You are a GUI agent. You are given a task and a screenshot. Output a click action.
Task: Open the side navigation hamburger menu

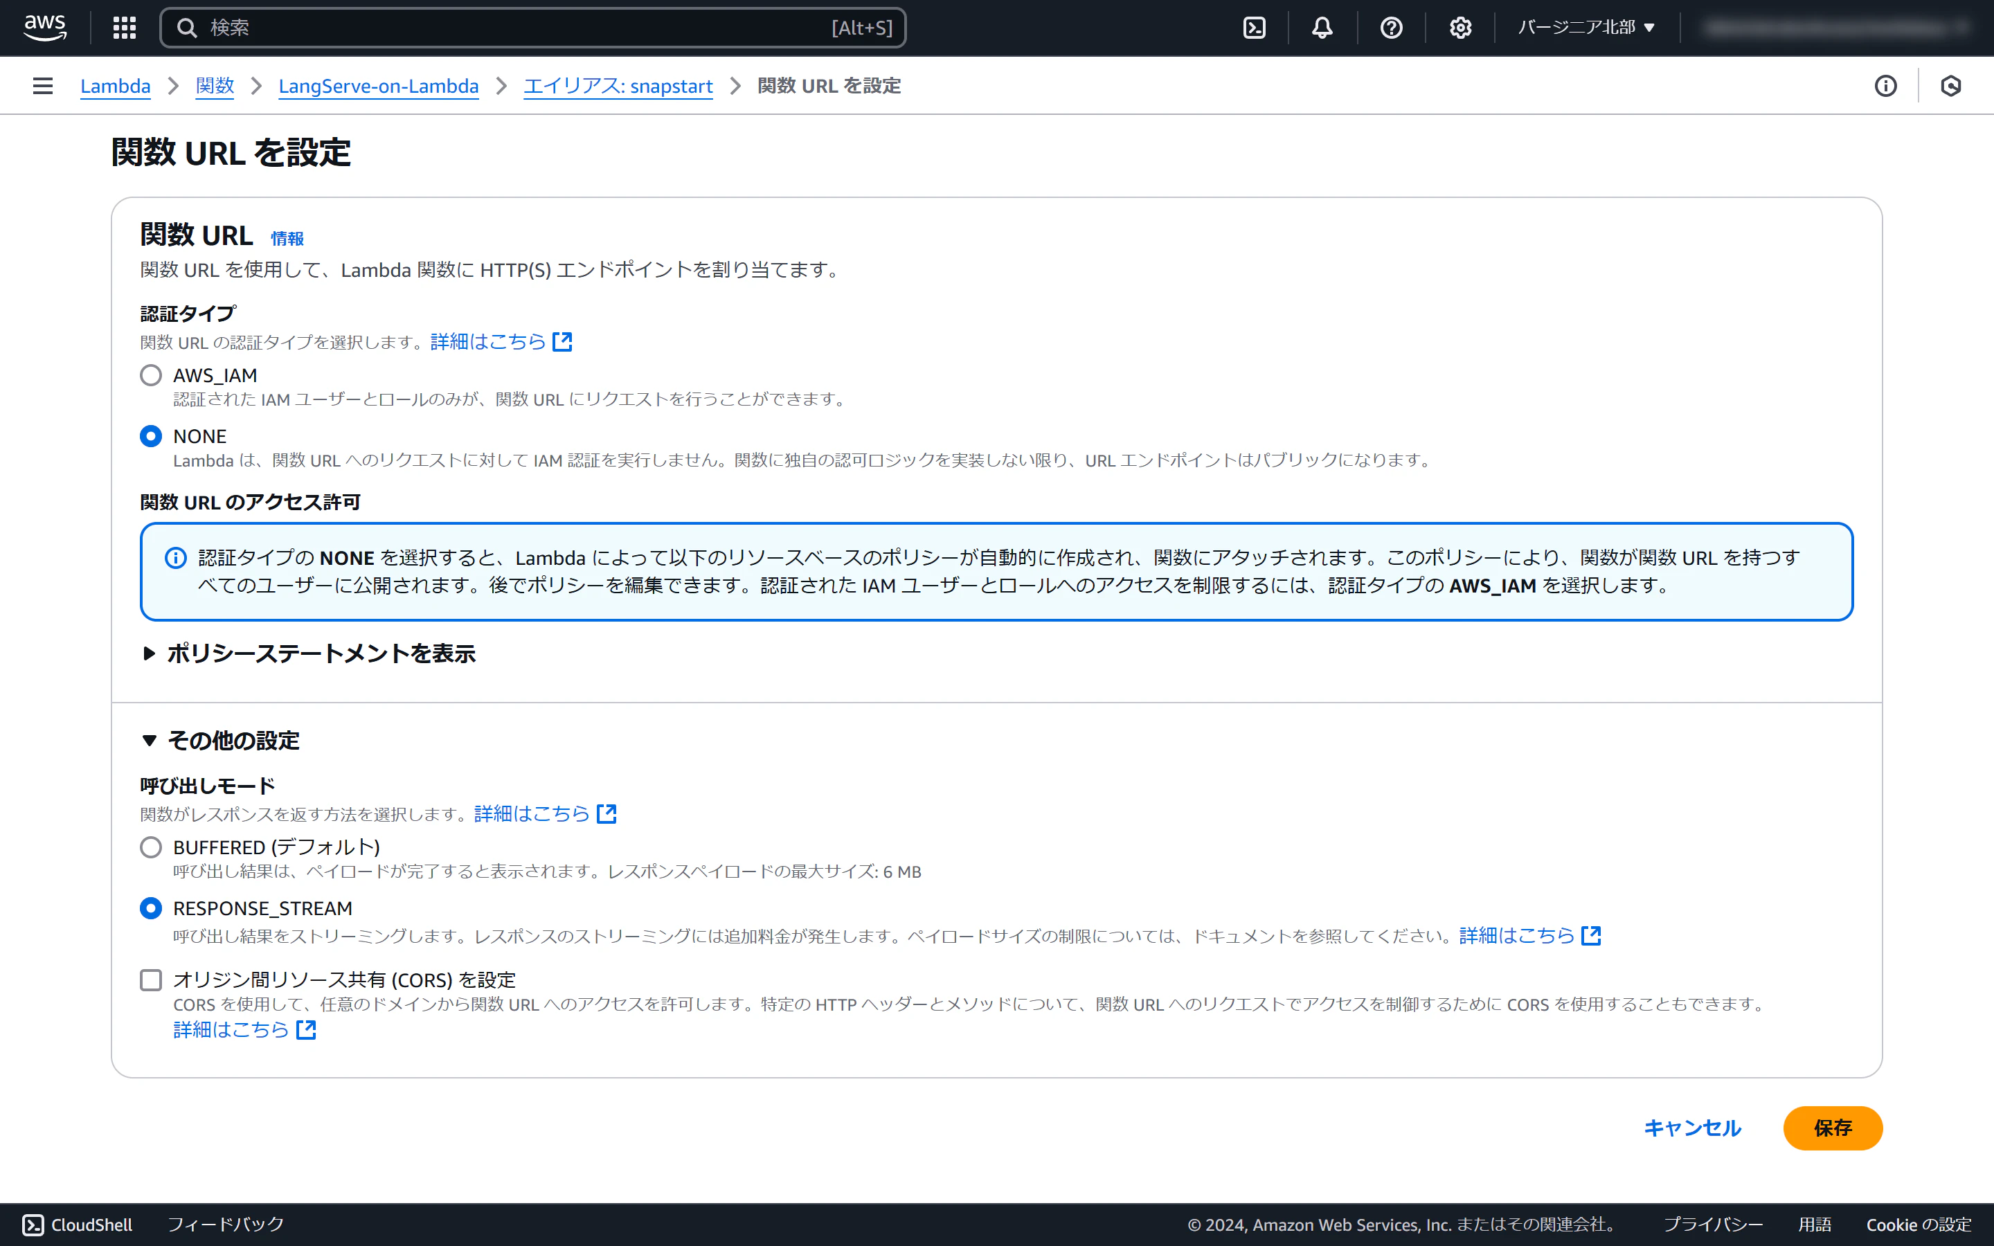click(x=43, y=86)
